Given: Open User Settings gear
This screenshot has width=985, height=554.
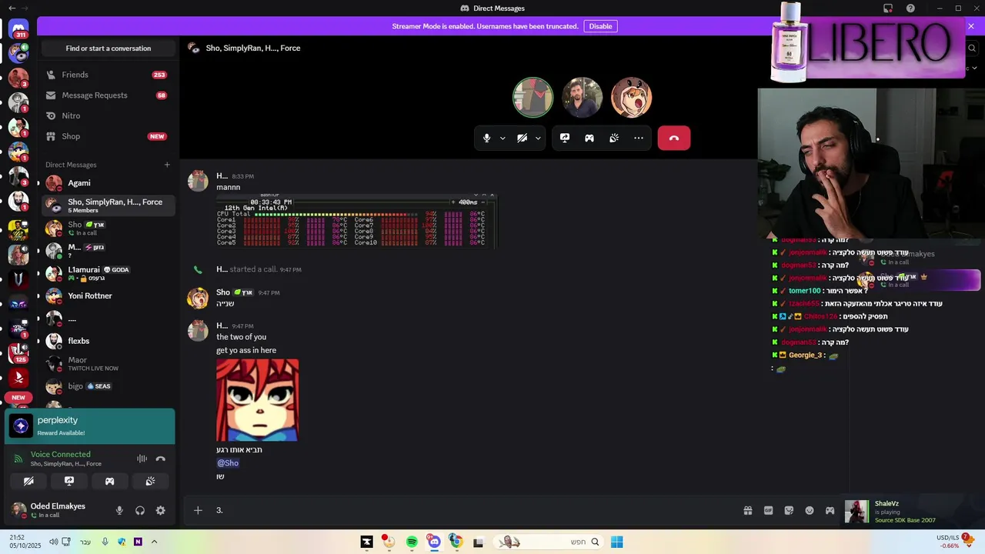Looking at the screenshot, I should point(160,510).
